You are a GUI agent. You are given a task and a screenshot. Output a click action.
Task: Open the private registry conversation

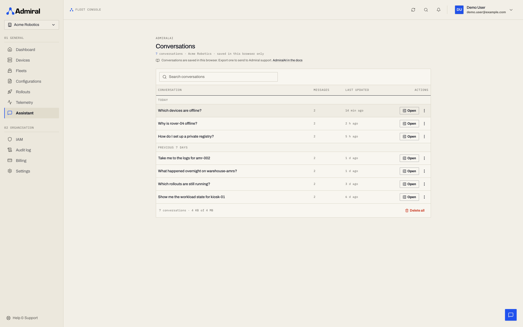pyautogui.click(x=409, y=137)
